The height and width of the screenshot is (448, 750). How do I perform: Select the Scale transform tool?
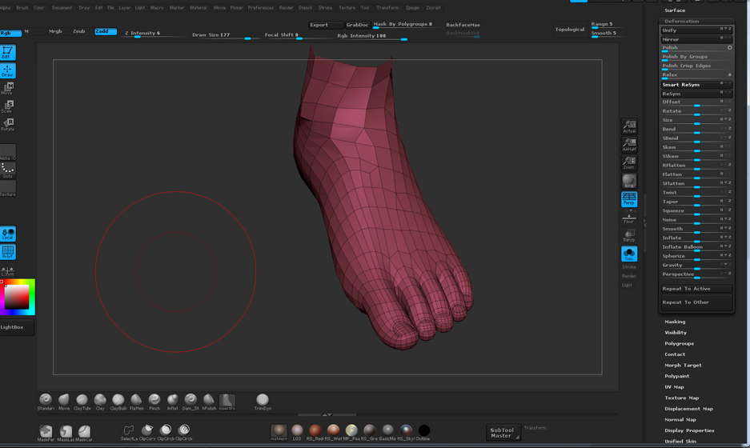click(8, 106)
